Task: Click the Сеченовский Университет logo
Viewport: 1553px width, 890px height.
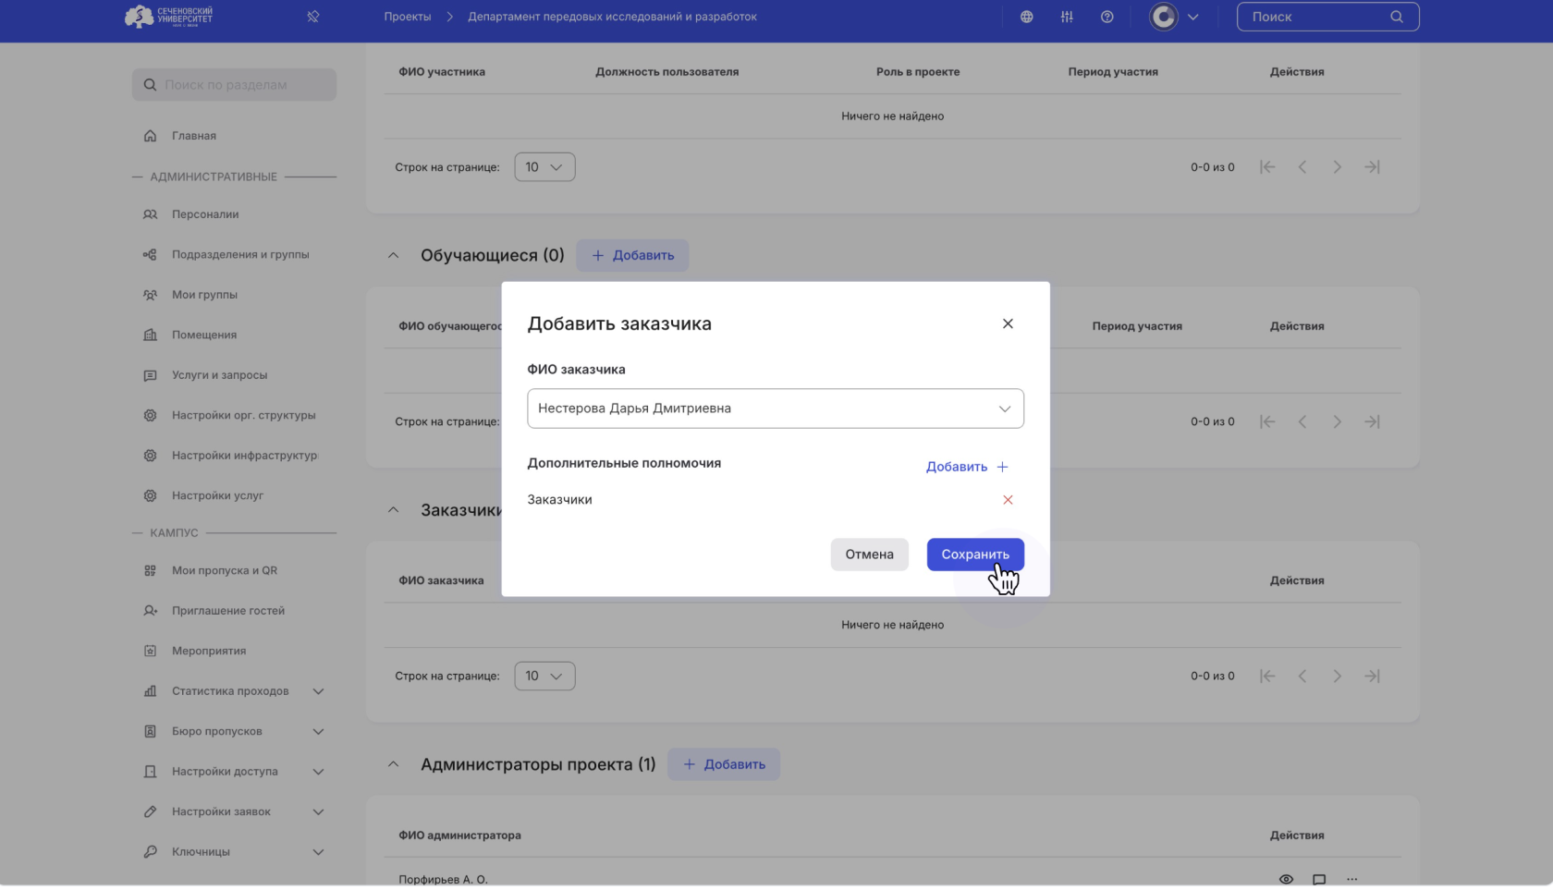Action: pos(166,16)
